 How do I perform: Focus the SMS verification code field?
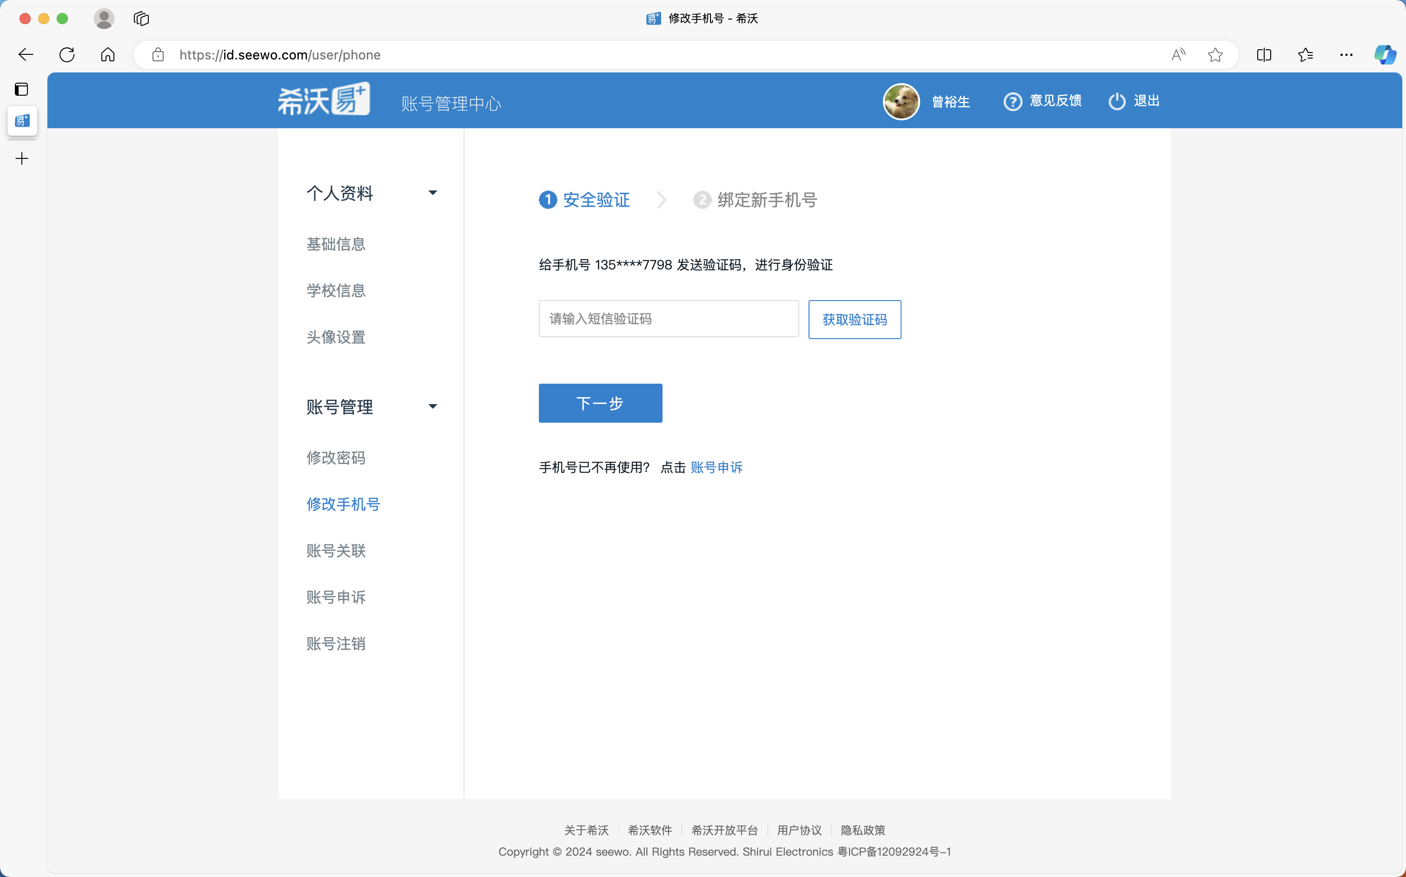pyautogui.click(x=669, y=319)
